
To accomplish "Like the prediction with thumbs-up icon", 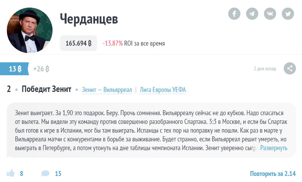I will tap(11, 174).
